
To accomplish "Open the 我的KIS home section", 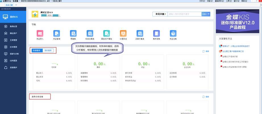I will tap(13, 17).
